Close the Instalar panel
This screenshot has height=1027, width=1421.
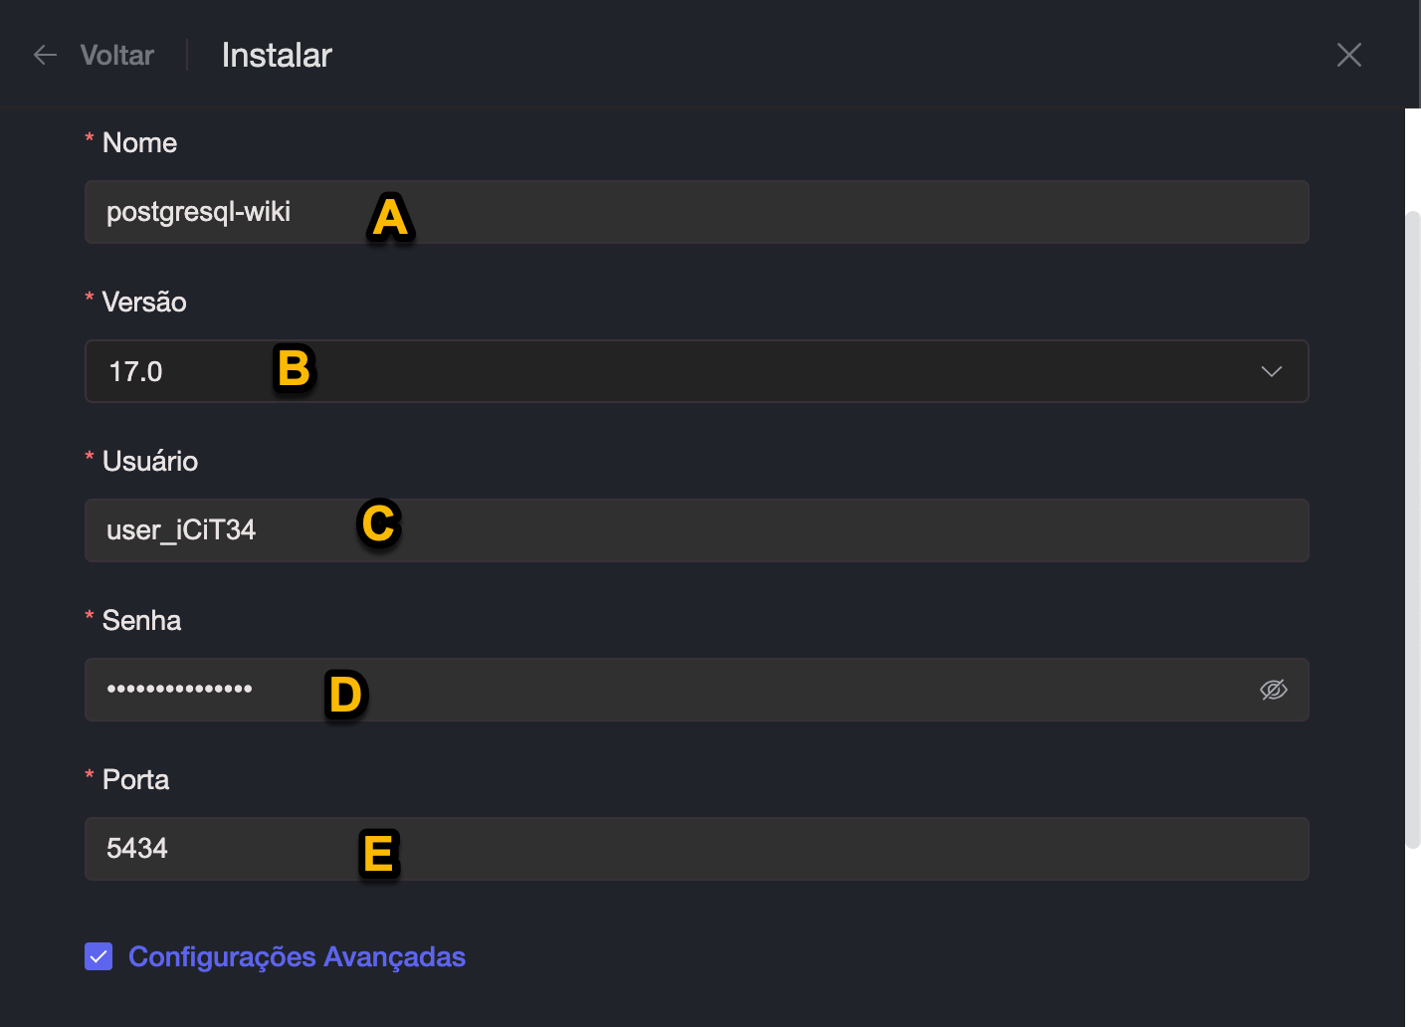[x=1348, y=55]
